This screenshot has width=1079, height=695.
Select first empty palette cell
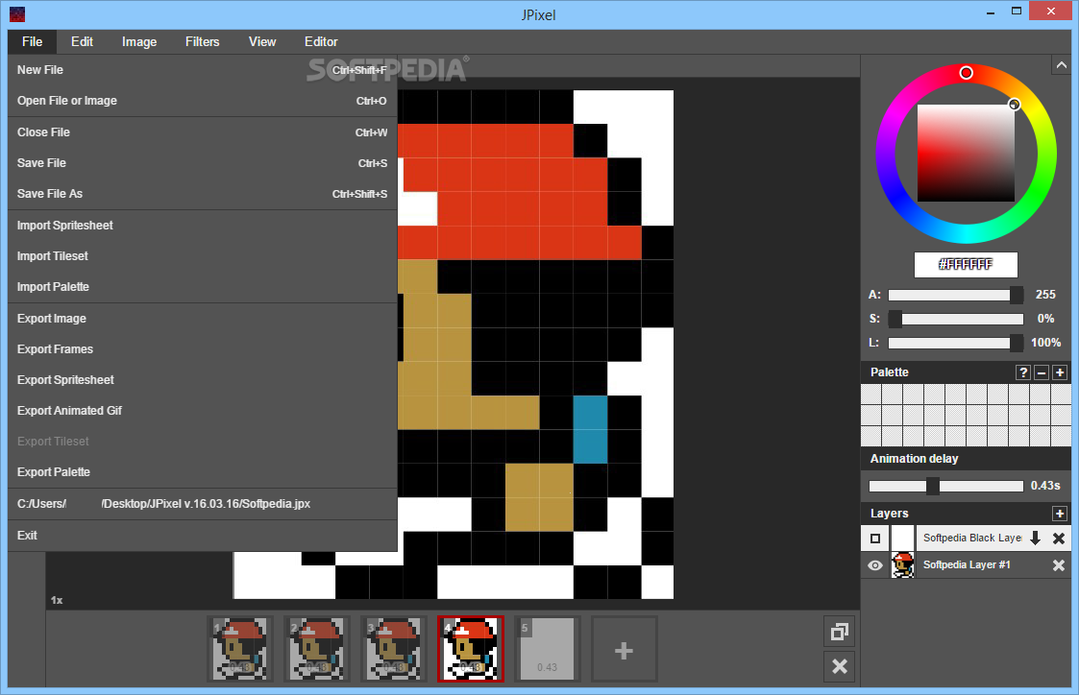(871, 394)
